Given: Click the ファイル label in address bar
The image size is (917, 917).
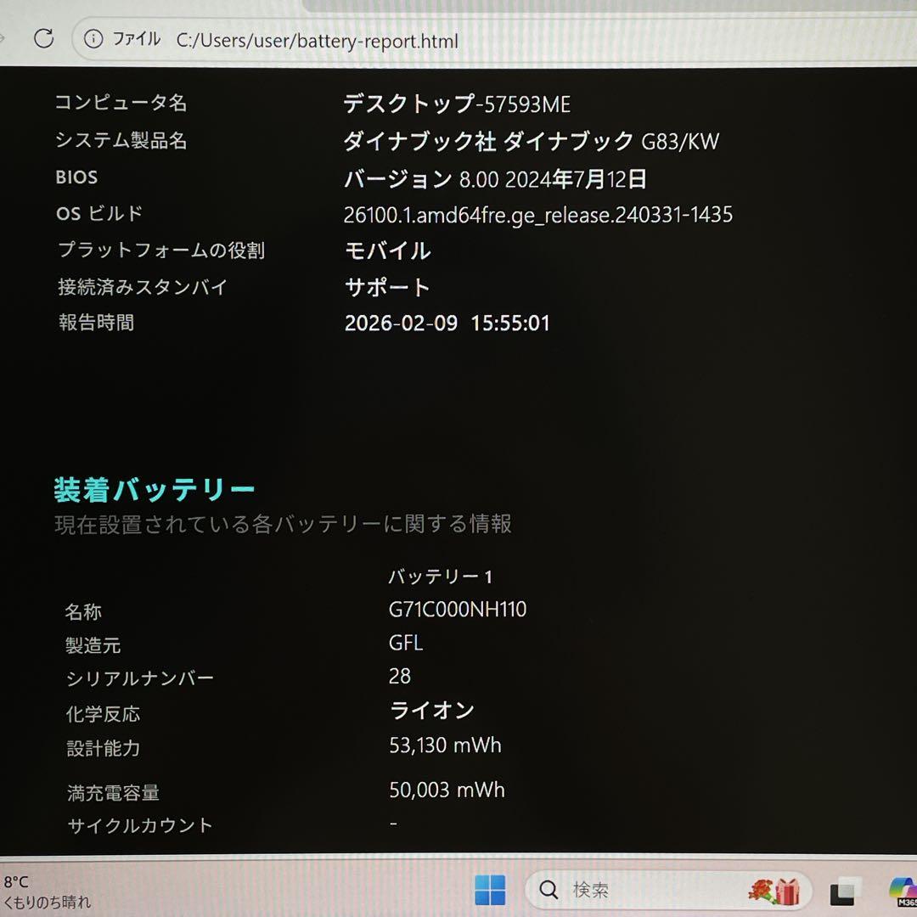Looking at the screenshot, I should click(136, 39).
